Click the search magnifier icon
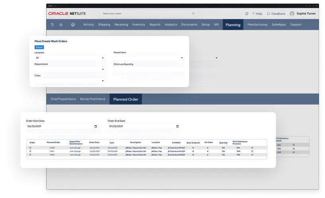Image resolution: width=325 pixels, height=198 pixels. tap(194, 13)
